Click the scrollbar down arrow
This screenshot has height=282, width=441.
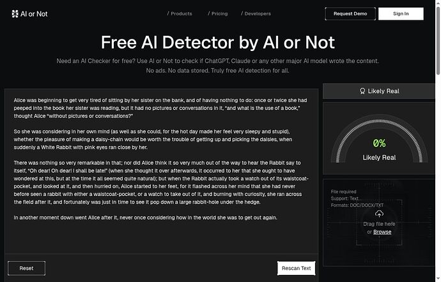coord(438,279)
